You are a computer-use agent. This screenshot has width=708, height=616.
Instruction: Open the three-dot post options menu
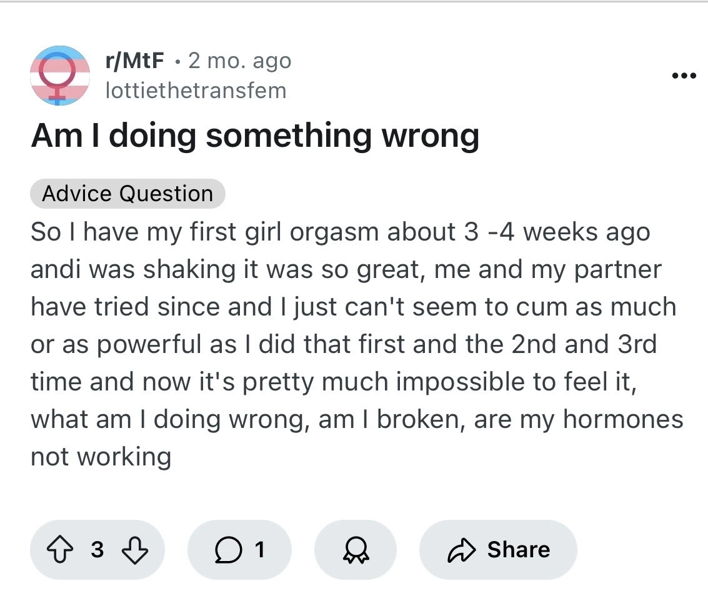coord(682,76)
